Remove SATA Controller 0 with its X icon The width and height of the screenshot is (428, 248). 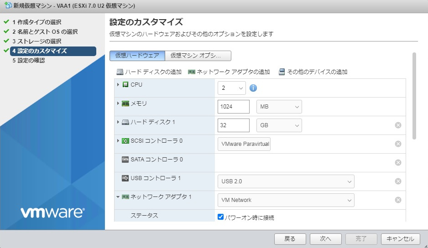[398, 163]
